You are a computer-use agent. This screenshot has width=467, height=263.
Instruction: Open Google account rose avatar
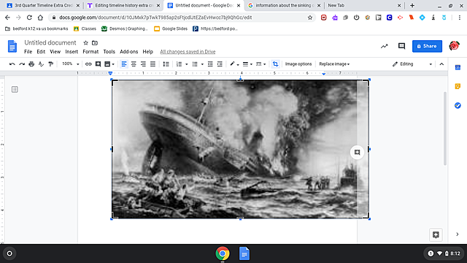click(x=454, y=46)
